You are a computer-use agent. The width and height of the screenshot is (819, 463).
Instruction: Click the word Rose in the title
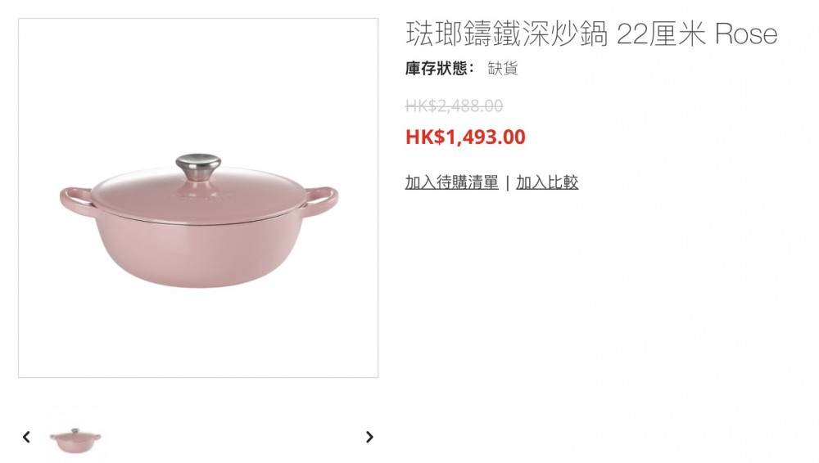[x=746, y=34]
